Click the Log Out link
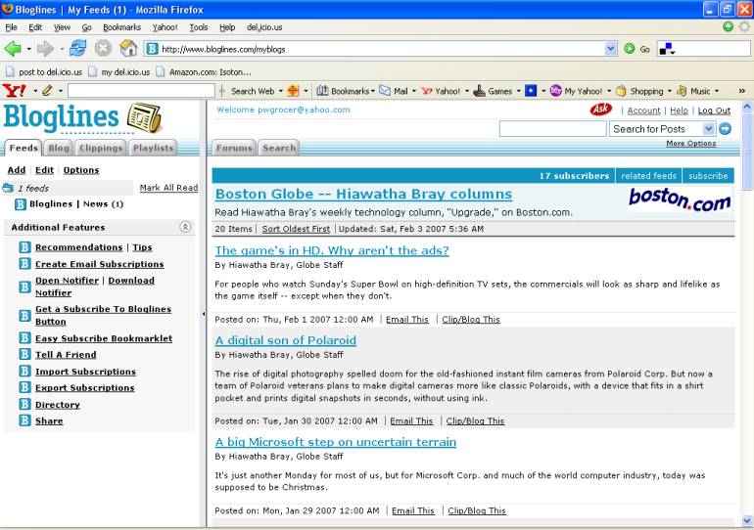754x530 pixels. point(714,110)
